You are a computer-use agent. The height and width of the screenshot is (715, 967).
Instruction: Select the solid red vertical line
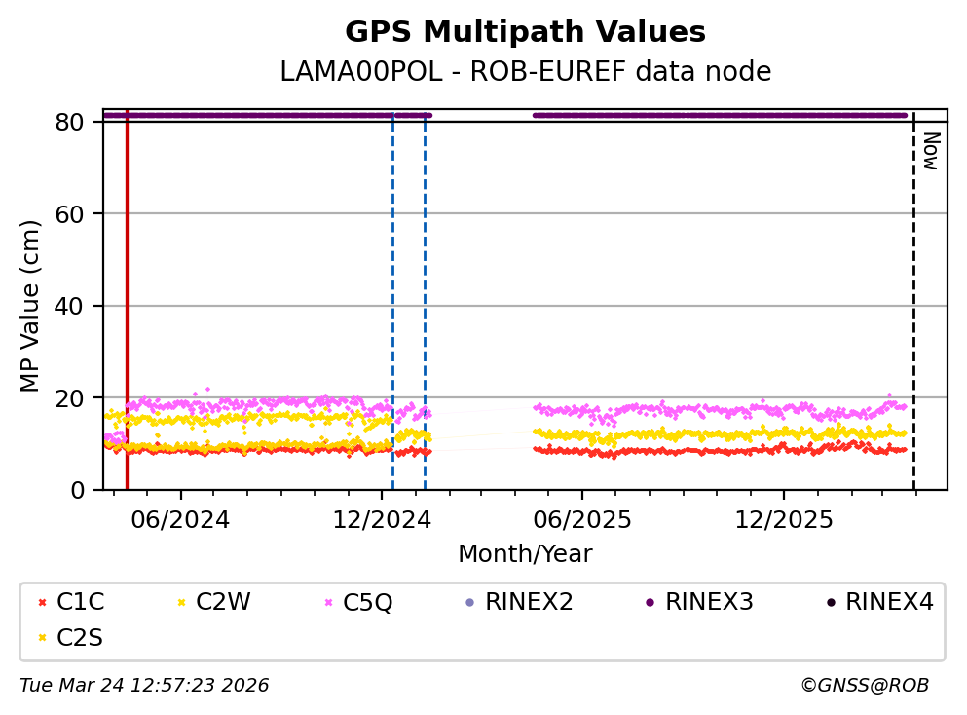[127, 292]
